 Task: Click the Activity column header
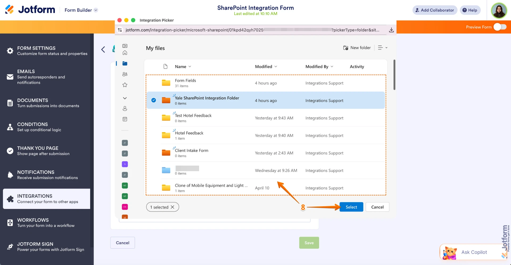(357, 66)
